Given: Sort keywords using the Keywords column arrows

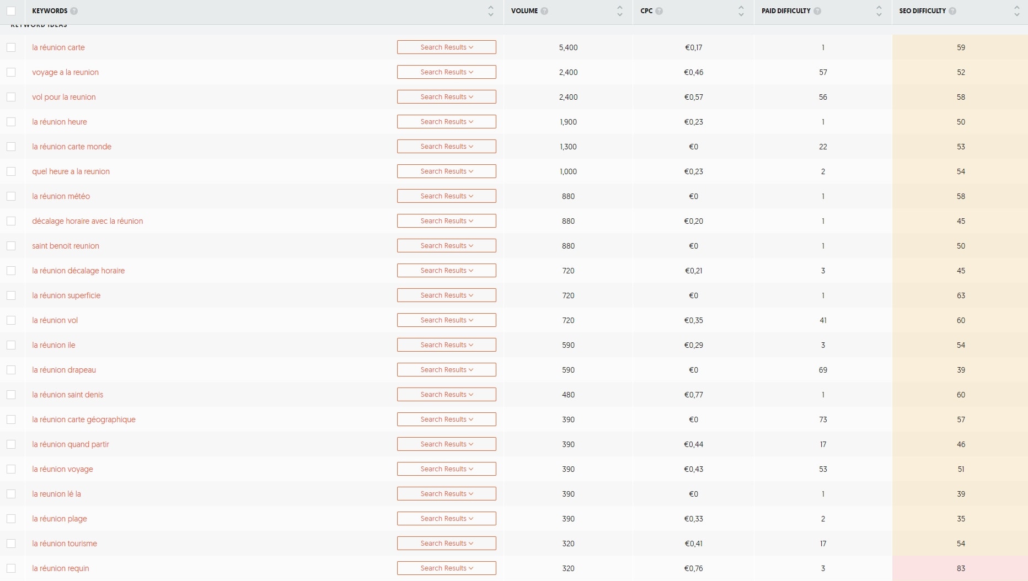Looking at the screenshot, I should point(491,11).
